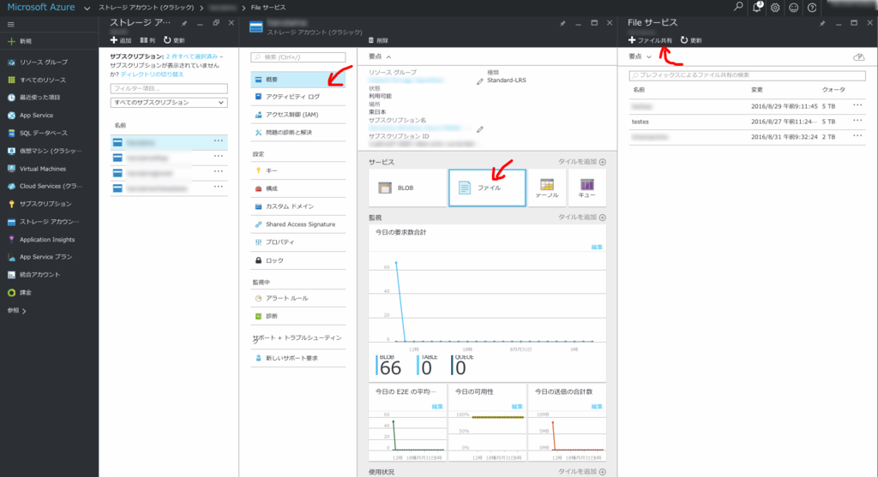Viewport: 878px width, 477px height.
Task: Click 更新 refresh in storage accounts blade
Action: (174, 40)
